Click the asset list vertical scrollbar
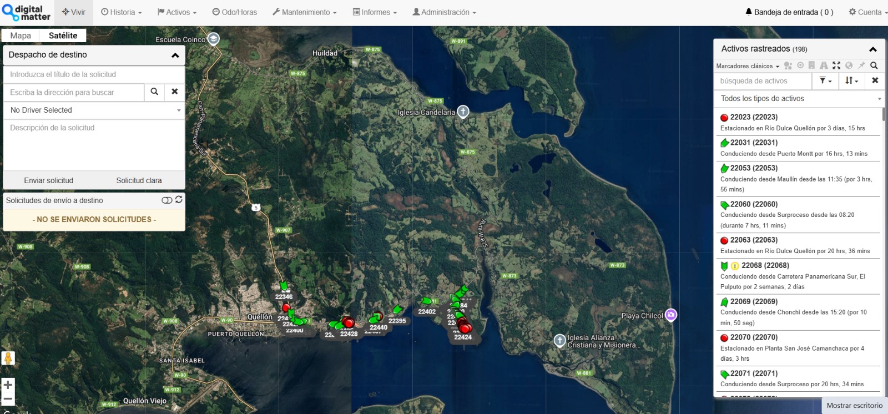 884,114
